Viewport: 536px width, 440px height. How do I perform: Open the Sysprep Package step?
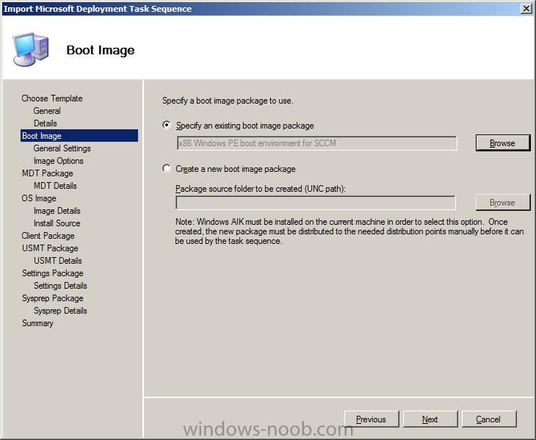pyautogui.click(x=53, y=298)
